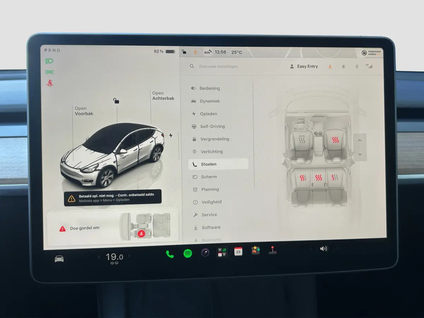Tap orange software update icon beside Easy Entry

pos(330,66)
